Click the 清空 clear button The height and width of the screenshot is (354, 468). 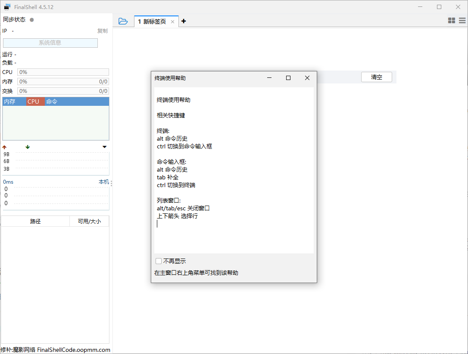point(376,77)
